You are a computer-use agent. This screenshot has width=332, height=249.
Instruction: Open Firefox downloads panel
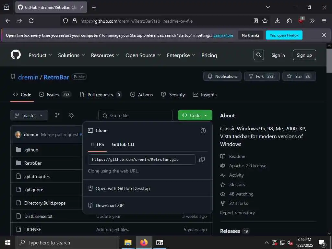(x=277, y=21)
